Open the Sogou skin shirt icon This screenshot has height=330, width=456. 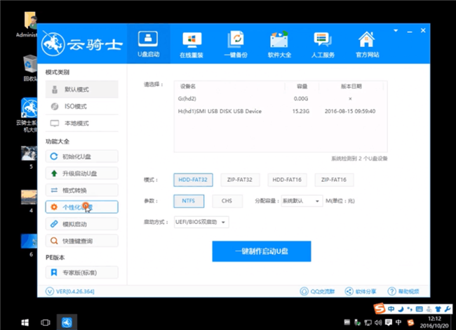[x=438, y=309]
